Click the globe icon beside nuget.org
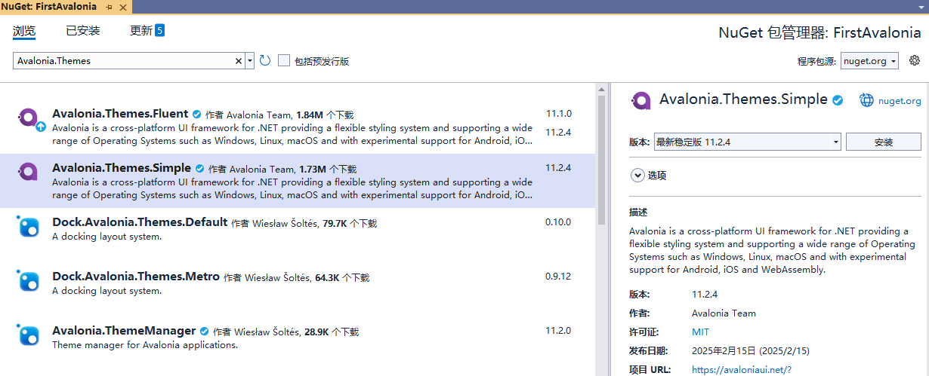 point(866,100)
